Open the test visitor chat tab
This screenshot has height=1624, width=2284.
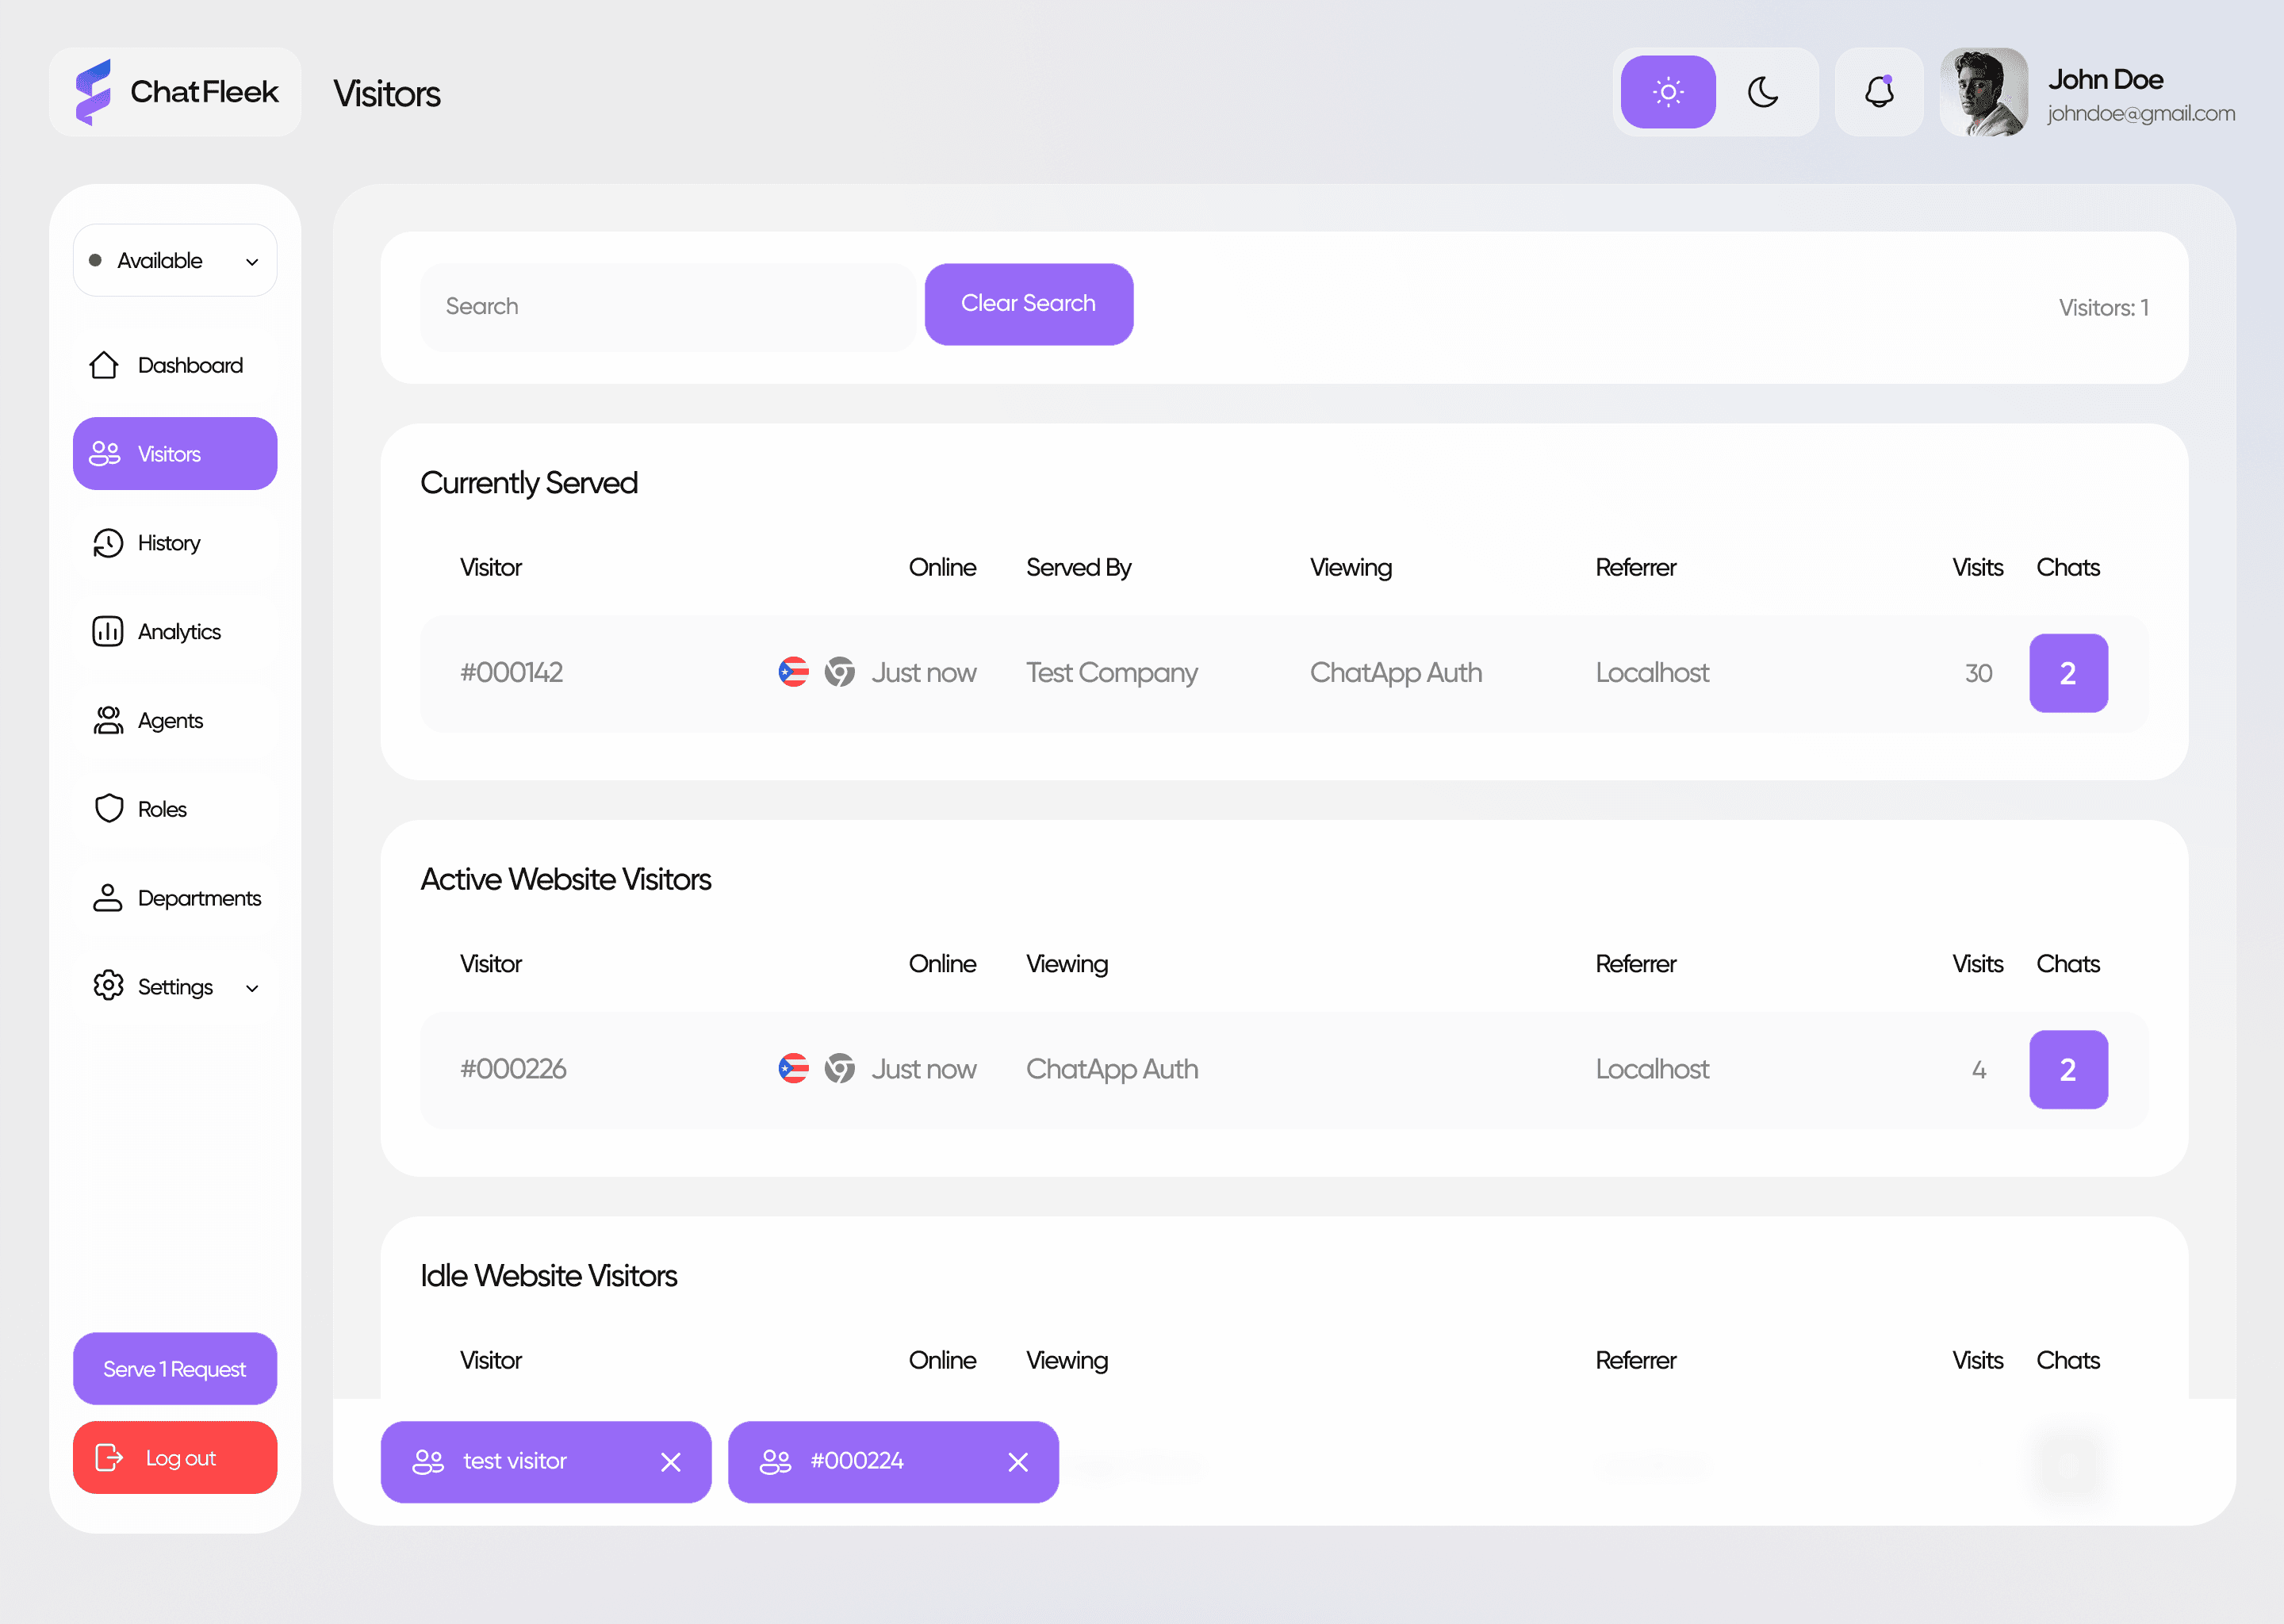(x=546, y=1462)
